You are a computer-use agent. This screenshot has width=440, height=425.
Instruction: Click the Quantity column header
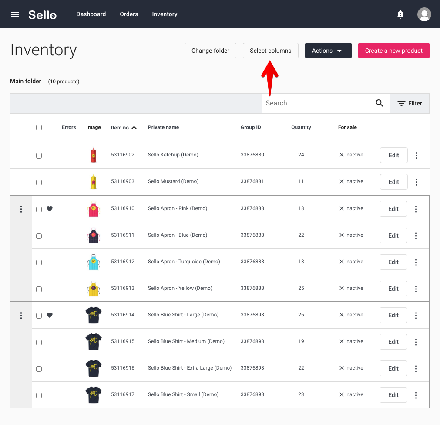(301, 127)
